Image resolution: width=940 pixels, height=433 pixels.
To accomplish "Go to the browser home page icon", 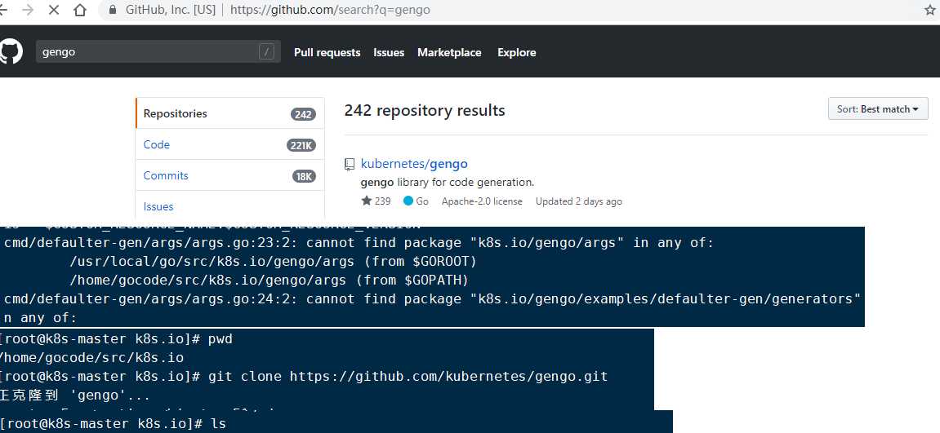I will point(80,10).
